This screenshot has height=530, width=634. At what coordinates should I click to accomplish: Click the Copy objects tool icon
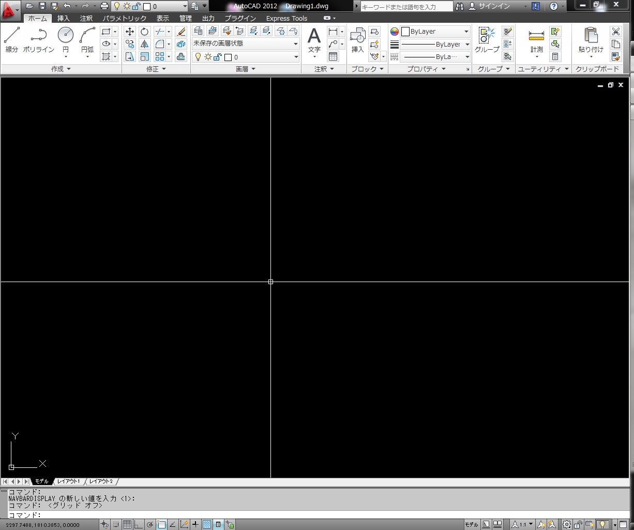(x=130, y=44)
